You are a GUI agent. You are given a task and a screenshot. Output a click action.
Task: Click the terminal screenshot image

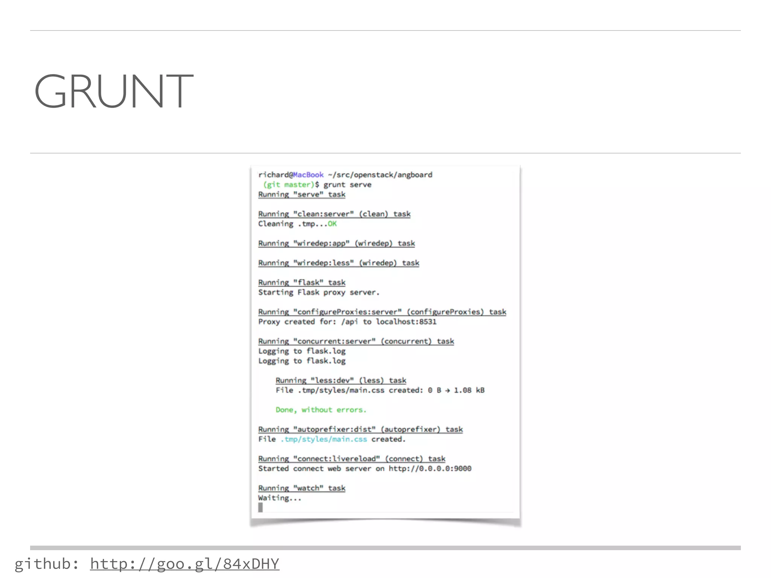[x=385, y=342]
